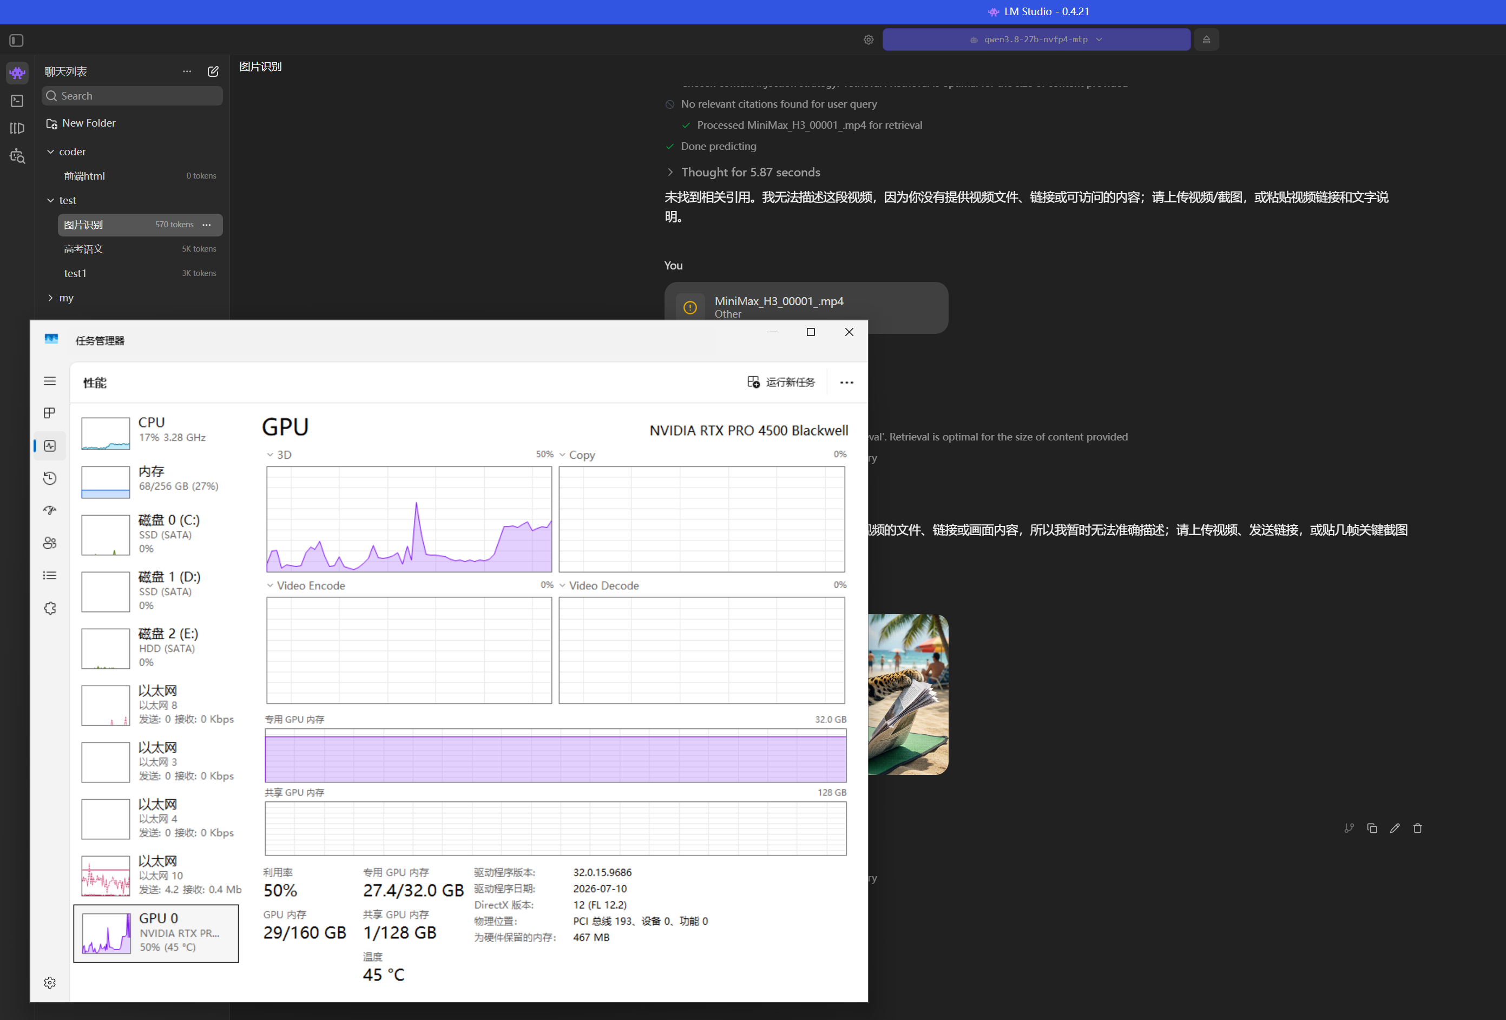Open the test1 chat
Image resolution: width=1506 pixels, height=1020 pixels.
click(x=140, y=273)
